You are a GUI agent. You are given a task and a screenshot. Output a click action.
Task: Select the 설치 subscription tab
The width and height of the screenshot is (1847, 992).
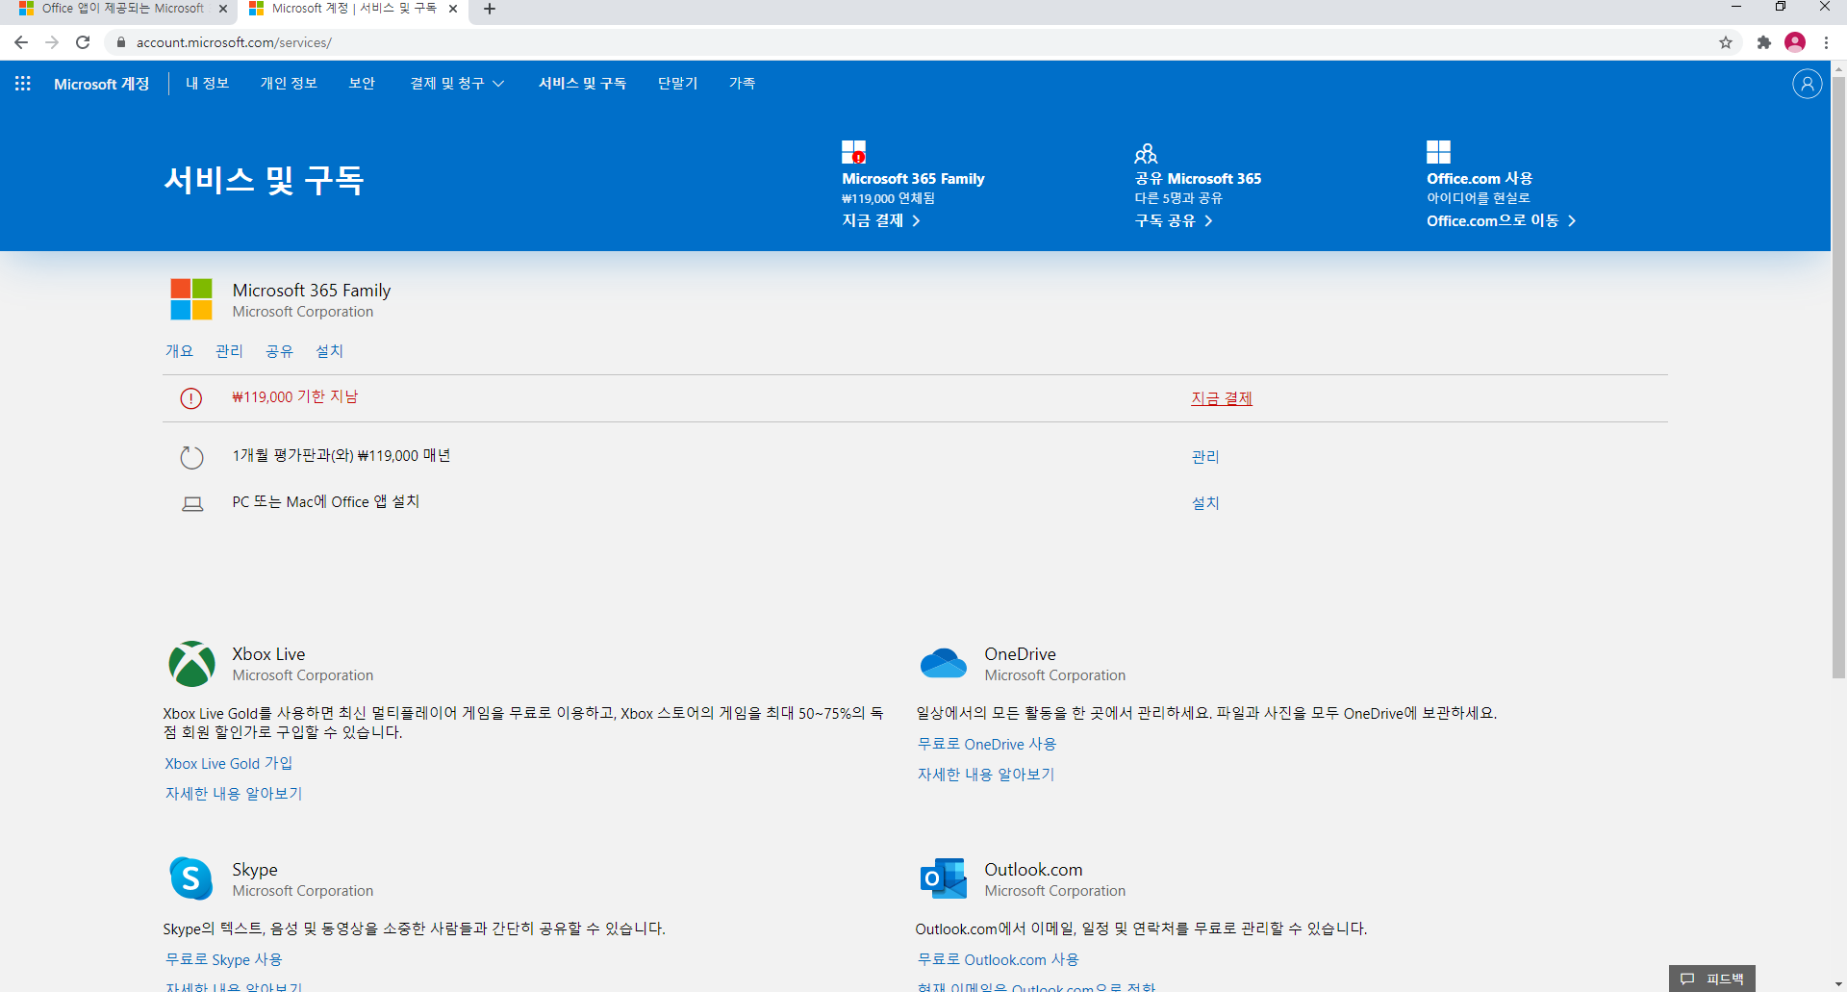(329, 351)
